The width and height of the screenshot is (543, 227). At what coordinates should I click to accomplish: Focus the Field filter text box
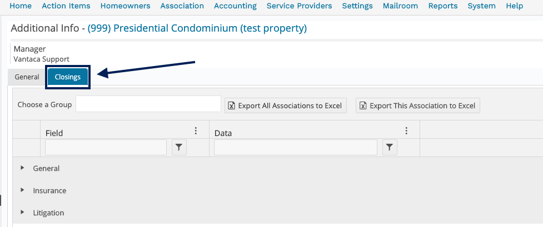click(x=106, y=147)
